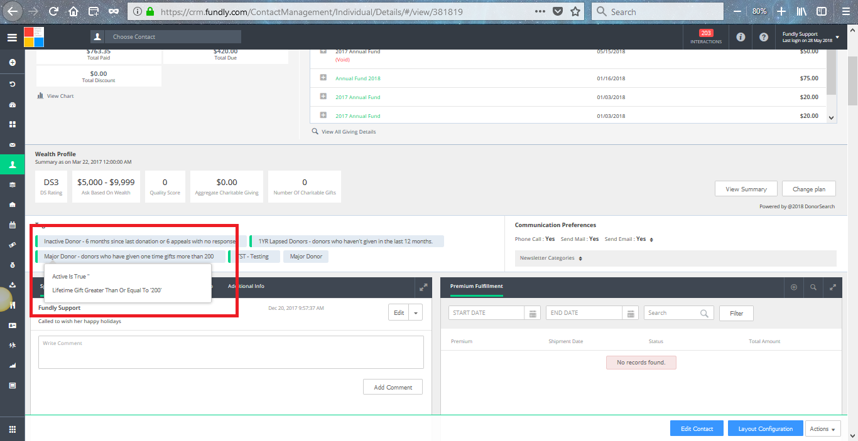Screen dimensions: 858x441
Task: Click the View Summary button
Action: coord(746,189)
